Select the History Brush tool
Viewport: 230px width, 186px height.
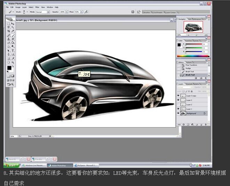13,39
